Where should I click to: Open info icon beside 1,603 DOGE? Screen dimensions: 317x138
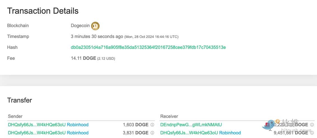click(152, 125)
